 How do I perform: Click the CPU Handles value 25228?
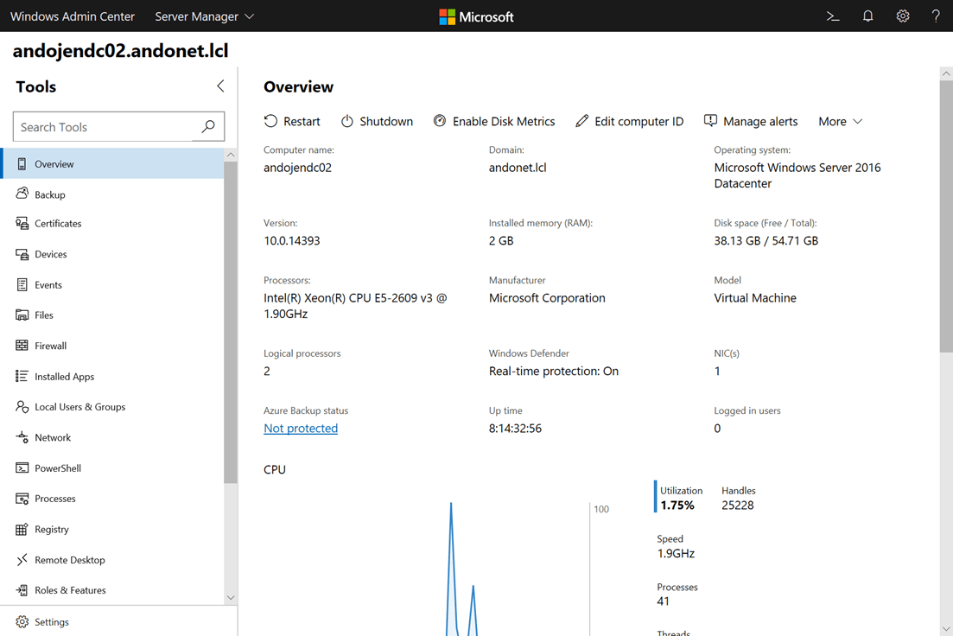(737, 506)
